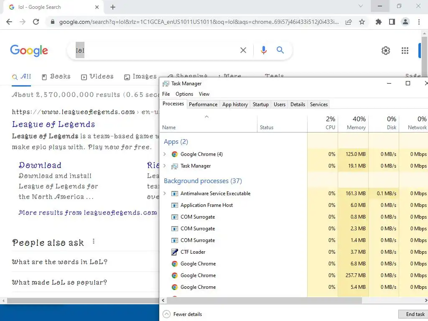Open Chrome tab search chevron
This screenshot has height=321, width=428.
(x=361, y=6)
